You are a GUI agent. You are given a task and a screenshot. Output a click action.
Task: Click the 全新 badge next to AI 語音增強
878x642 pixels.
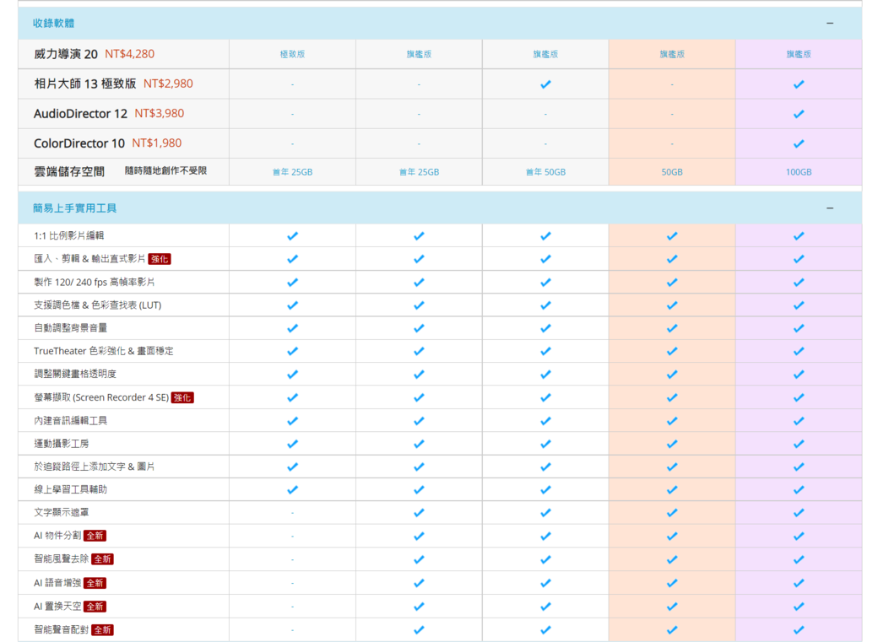click(x=95, y=583)
